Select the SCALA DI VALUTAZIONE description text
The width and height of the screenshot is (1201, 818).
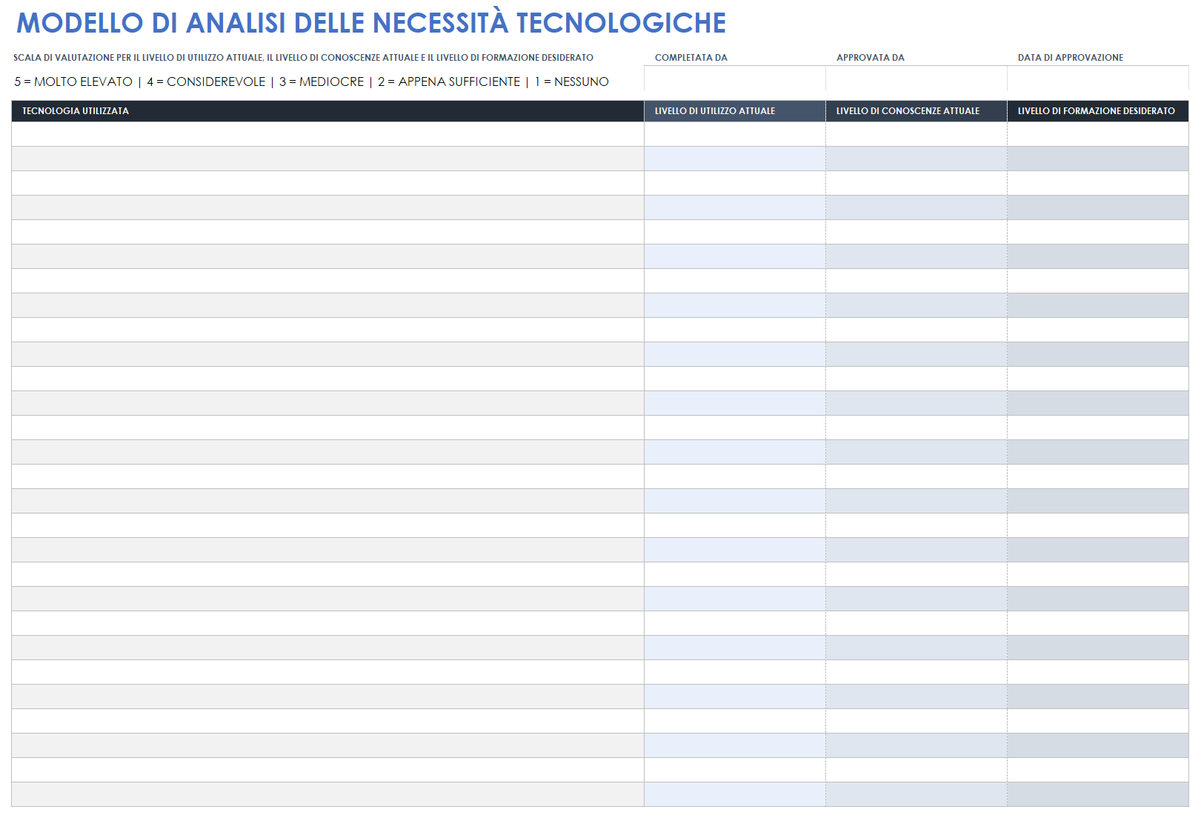click(303, 58)
